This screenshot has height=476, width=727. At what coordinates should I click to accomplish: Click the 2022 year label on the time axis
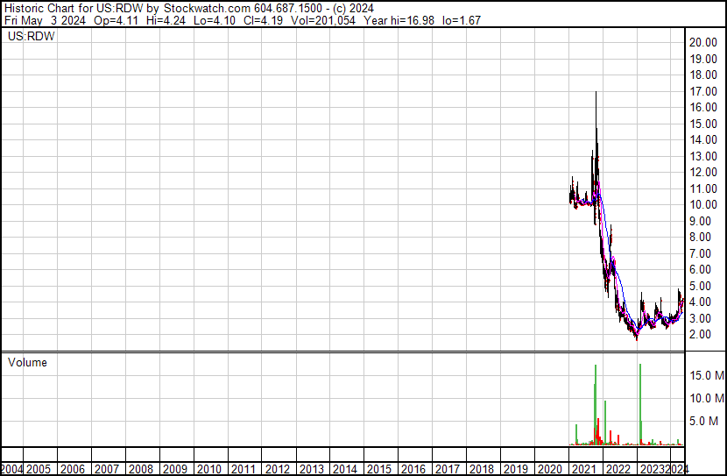(618, 469)
